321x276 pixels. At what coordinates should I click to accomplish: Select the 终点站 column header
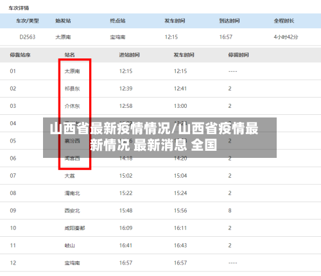tap(117, 21)
